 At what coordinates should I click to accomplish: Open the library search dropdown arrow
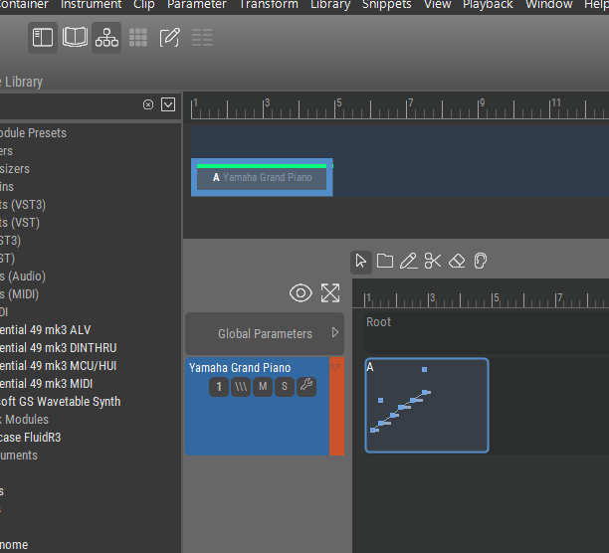[x=168, y=104]
